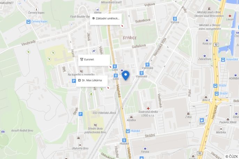Click the Airsoft Redhill Brno camera icon
Screen dimensions: 239x159
3,132
